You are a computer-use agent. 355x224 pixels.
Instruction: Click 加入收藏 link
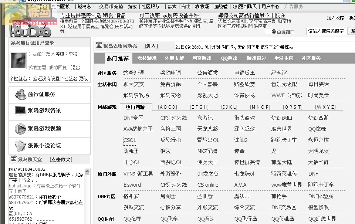[335, 18]
